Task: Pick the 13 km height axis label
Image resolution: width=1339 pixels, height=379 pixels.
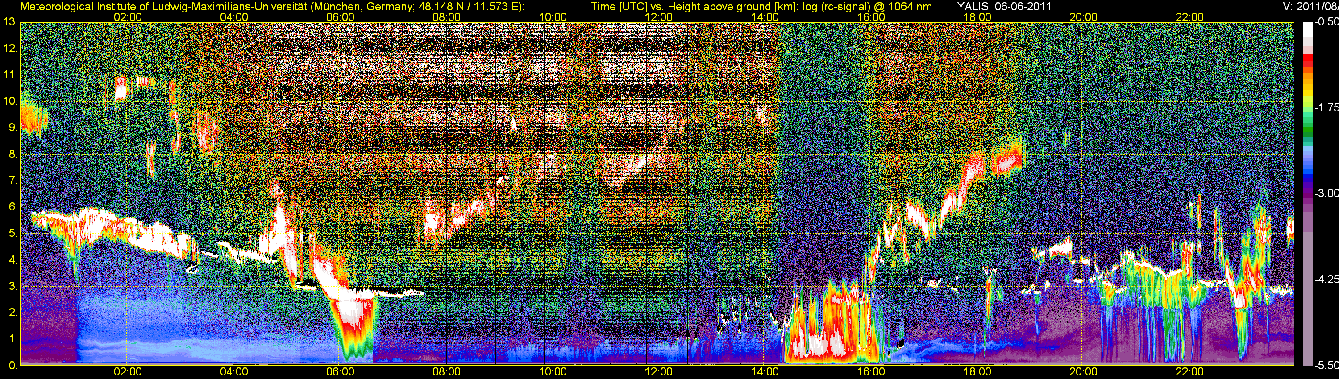Action: 9,22
